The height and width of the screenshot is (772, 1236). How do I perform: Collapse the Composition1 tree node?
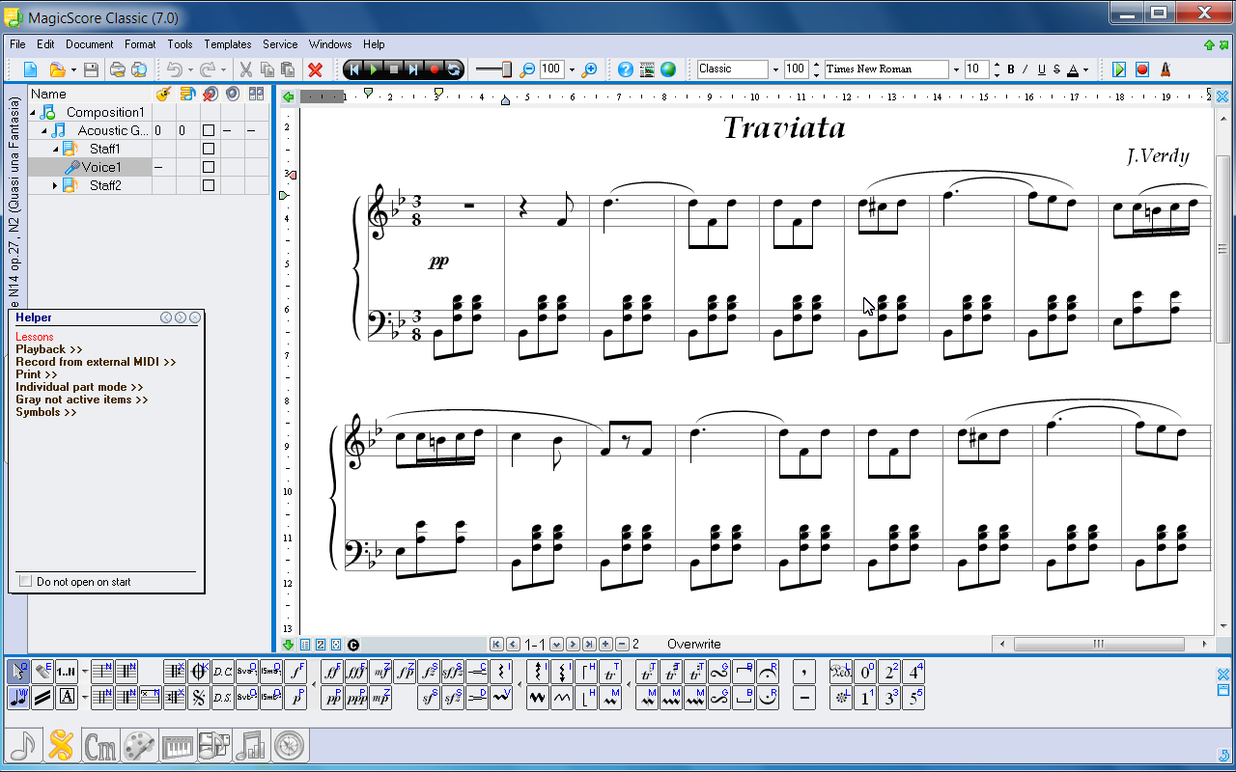pyautogui.click(x=33, y=112)
